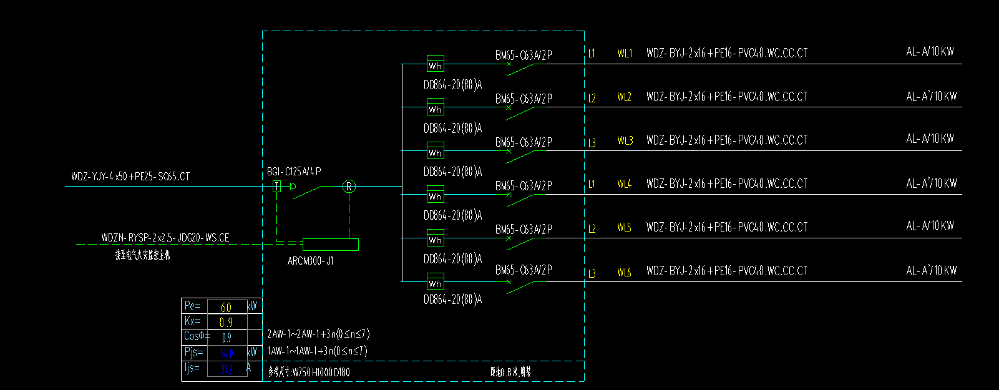Screen dimensions: 999x390
Task: Click the Chinese note below the WDZN-RYSP cable
Action: pyautogui.click(x=142, y=255)
